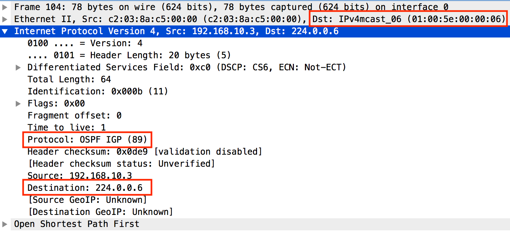Click the Total Length: 64 field
510x237 pixels.
coord(69,80)
